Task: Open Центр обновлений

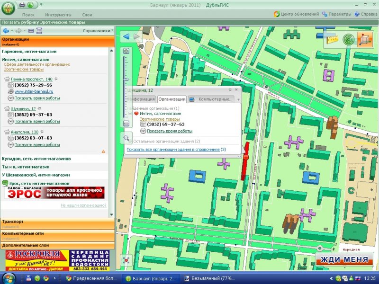Action: click(x=297, y=14)
